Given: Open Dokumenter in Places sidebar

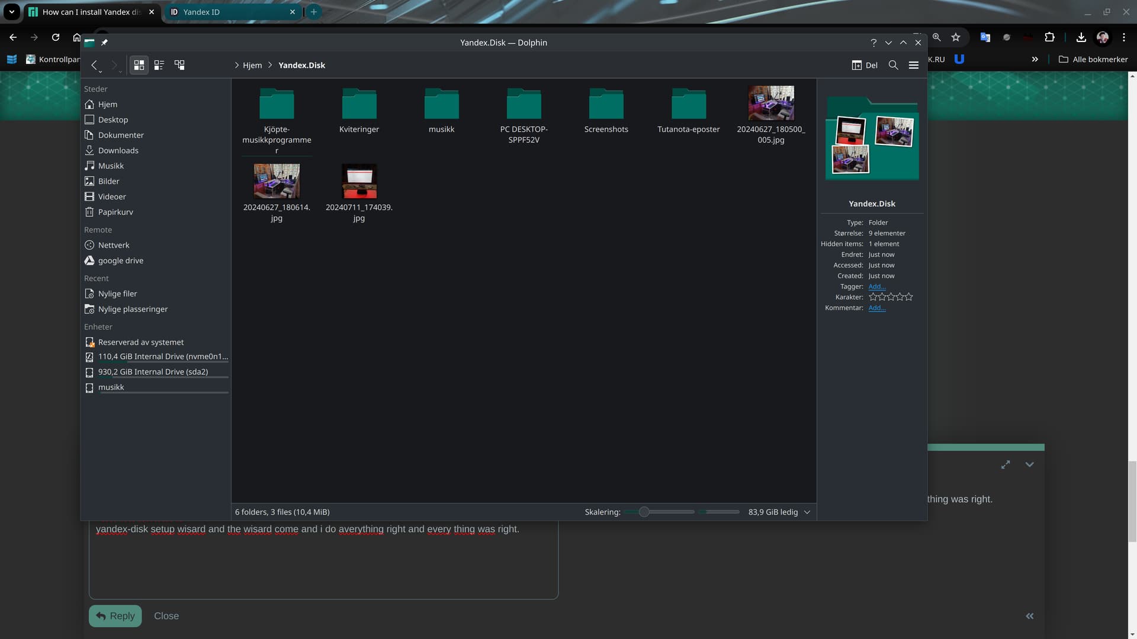Looking at the screenshot, I should 156,135.
